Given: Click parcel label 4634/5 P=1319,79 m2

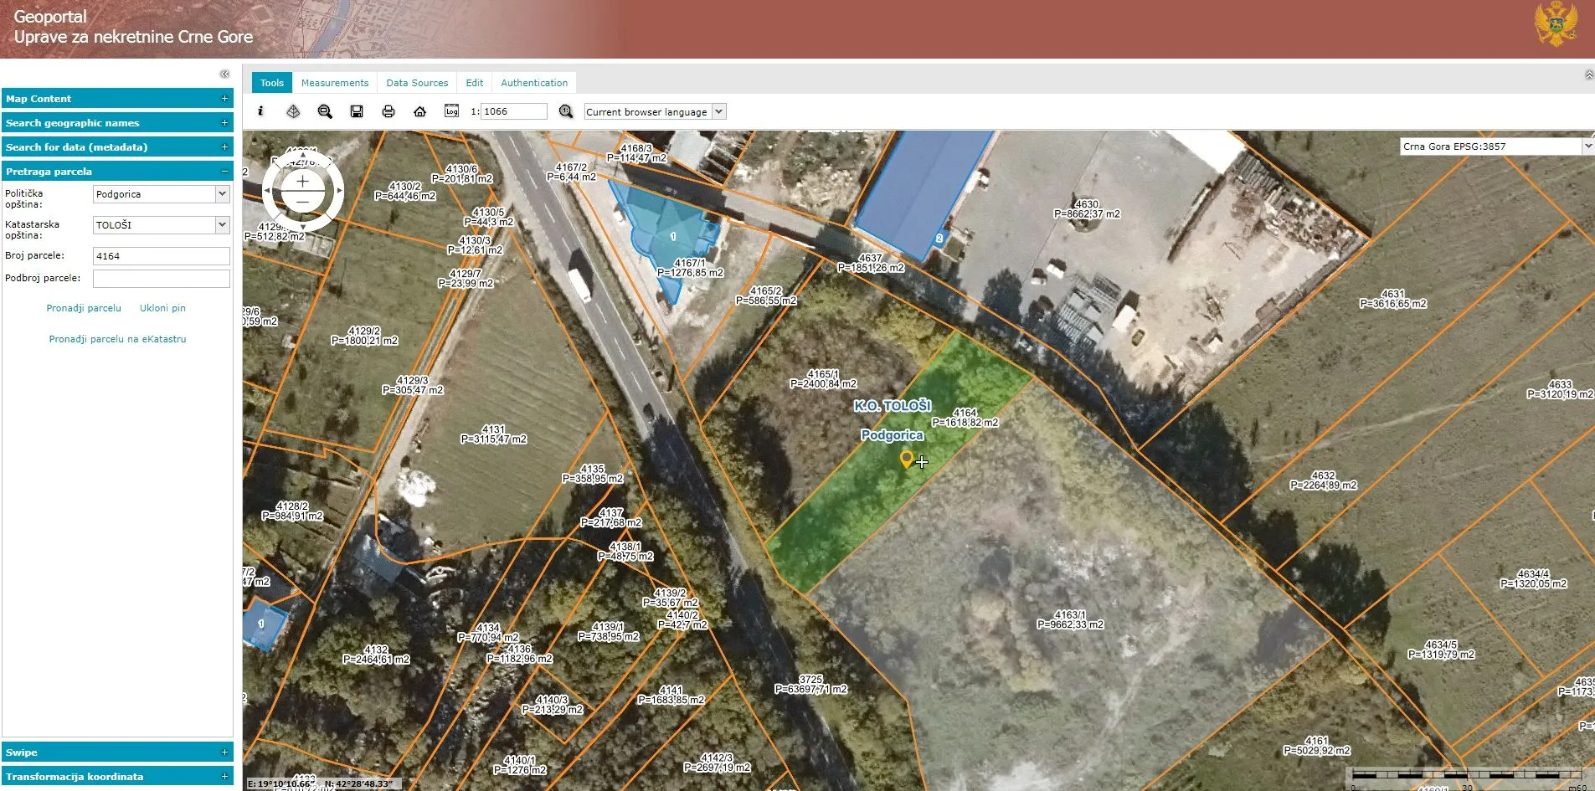Looking at the screenshot, I should point(1440,650).
